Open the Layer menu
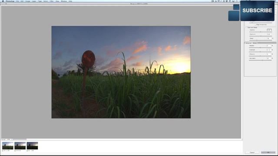Screen dimensions: 278x156 (34, 1)
